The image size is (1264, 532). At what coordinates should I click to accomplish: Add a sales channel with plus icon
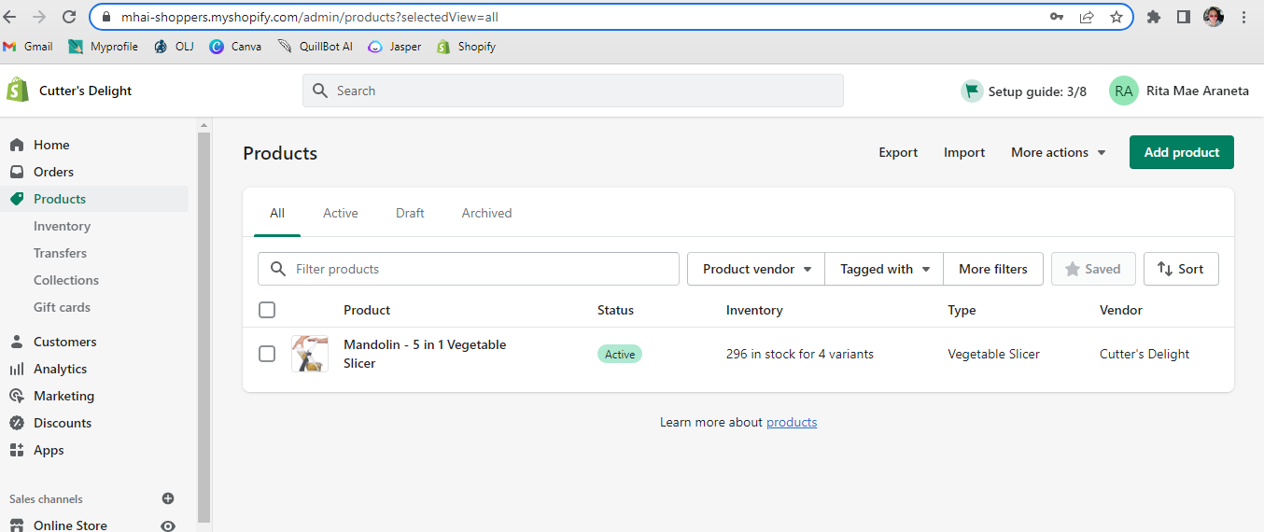tap(168, 498)
